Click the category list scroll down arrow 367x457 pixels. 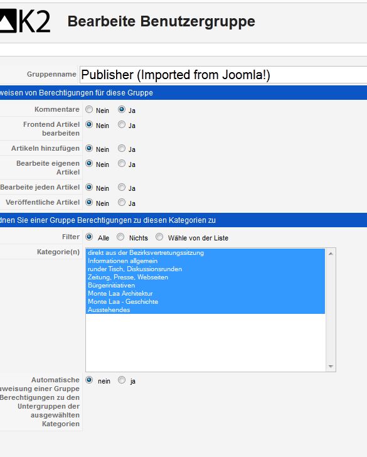tap(331, 367)
